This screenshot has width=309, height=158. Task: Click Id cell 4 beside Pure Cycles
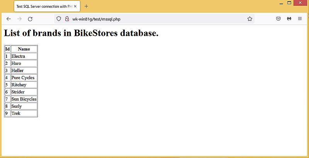point(7,77)
